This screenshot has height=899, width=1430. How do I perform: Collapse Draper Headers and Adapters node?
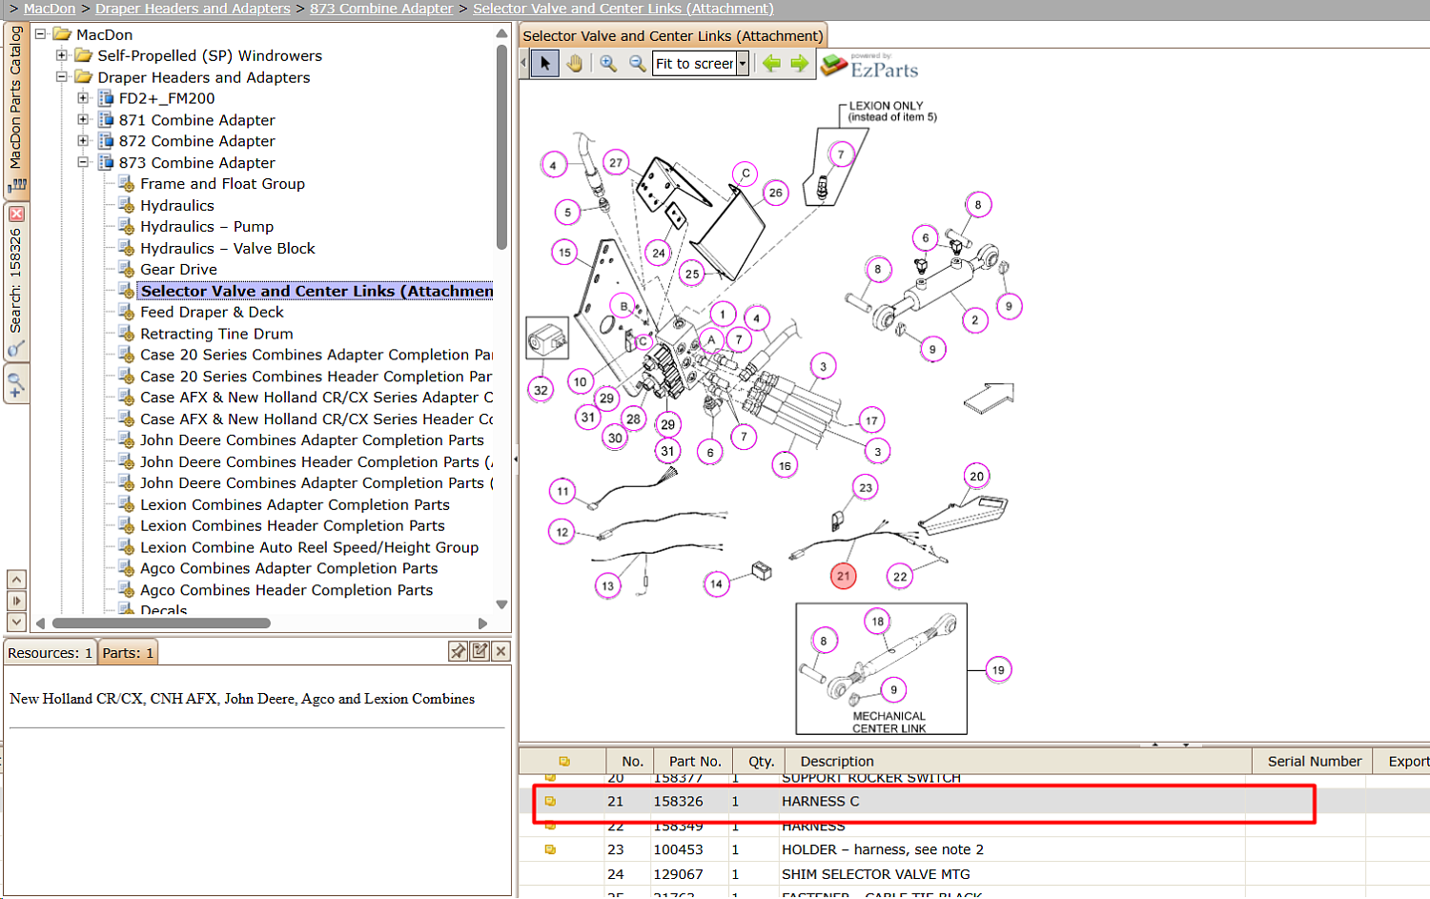click(62, 77)
